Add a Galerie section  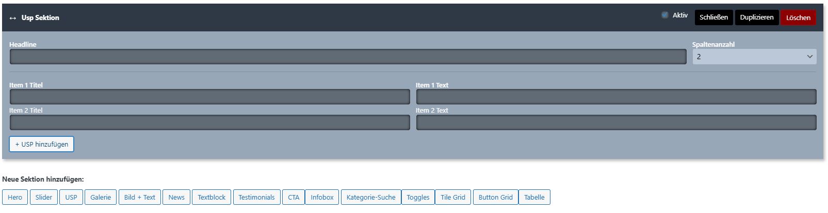coord(101,197)
